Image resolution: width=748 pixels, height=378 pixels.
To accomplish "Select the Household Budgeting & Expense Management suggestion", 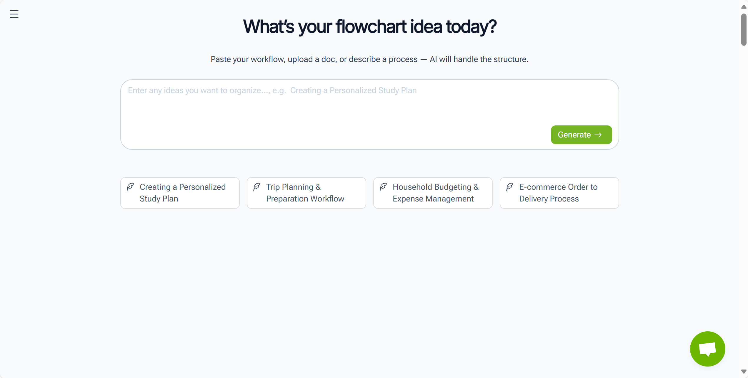I will pyautogui.click(x=433, y=193).
